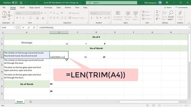Screen dimensions: 191x107
Task: Click cell containing Mississippi
Action: click(27, 43)
